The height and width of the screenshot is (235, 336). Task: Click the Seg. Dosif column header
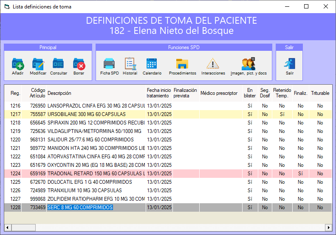click(265, 93)
